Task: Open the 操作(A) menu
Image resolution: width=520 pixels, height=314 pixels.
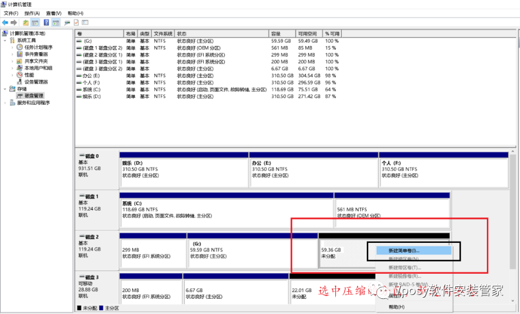Action: click(x=32, y=13)
